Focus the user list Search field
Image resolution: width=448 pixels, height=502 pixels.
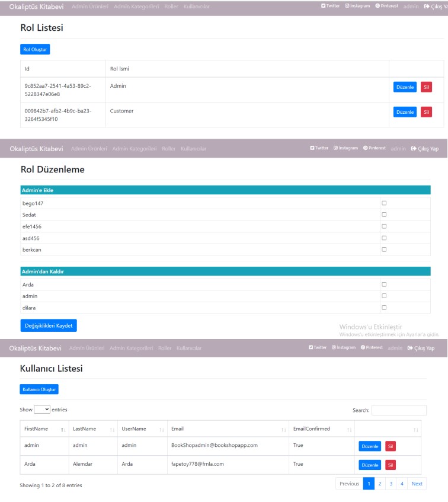click(399, 410)
